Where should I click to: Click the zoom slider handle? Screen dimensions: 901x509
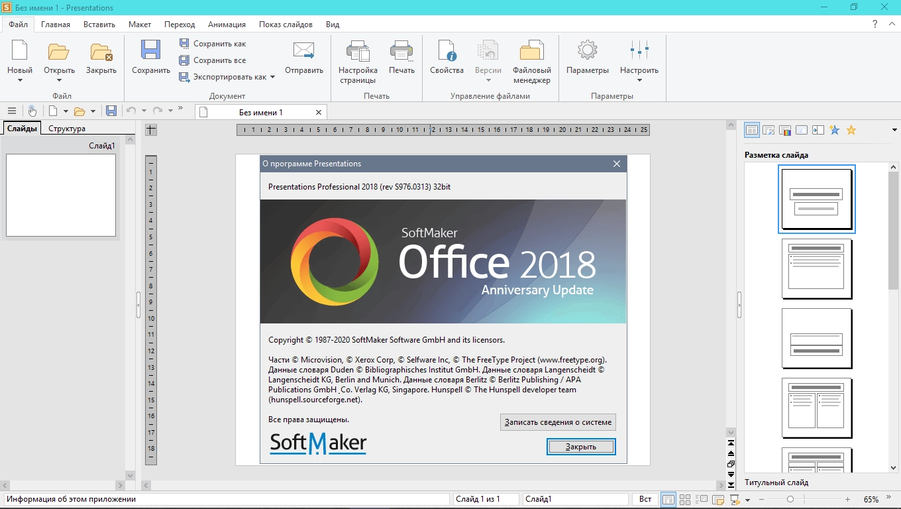(x=790, y=499)
